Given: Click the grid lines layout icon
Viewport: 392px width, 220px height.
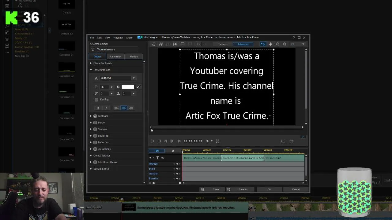Looking at the screenshot, I should click(283, 141).
